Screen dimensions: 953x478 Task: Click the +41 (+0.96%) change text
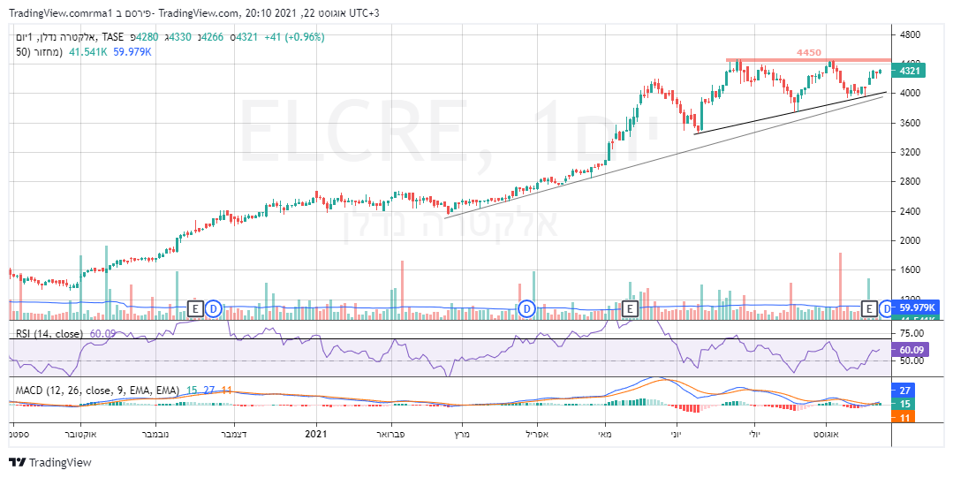[x=294, y=37]
